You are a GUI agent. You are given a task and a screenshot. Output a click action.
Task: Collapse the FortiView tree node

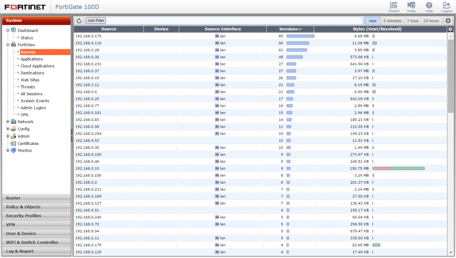[x=8, y=44]
